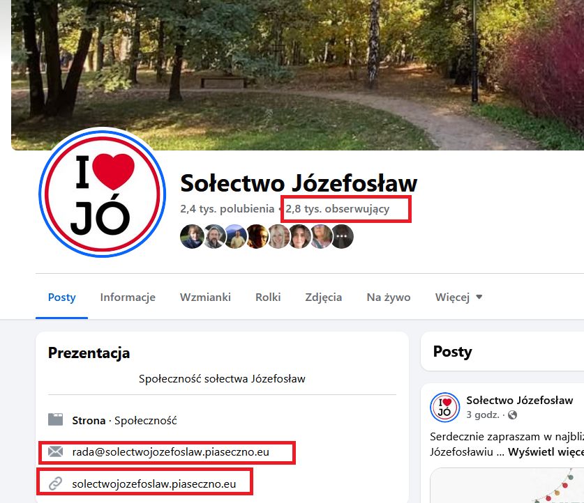This screenshot has width=584, height=503.
Task: Open the park cover photo
Action: pyautogui.click(x=298, y=75)
